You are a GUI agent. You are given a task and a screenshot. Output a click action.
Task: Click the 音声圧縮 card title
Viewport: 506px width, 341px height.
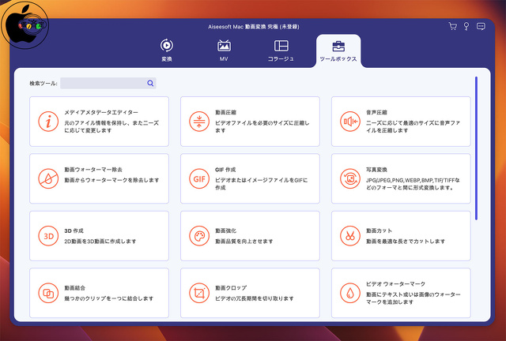click(376, 112)
